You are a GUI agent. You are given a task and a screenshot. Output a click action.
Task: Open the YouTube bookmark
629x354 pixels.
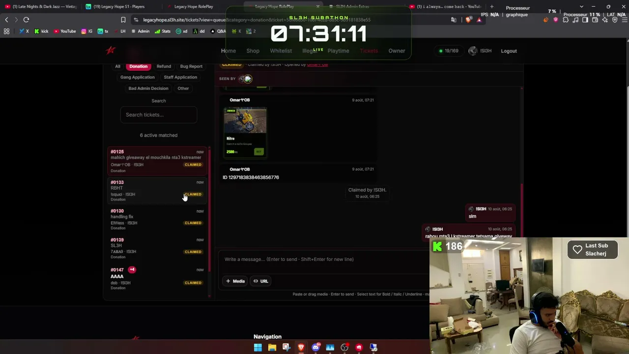[65, 31]
